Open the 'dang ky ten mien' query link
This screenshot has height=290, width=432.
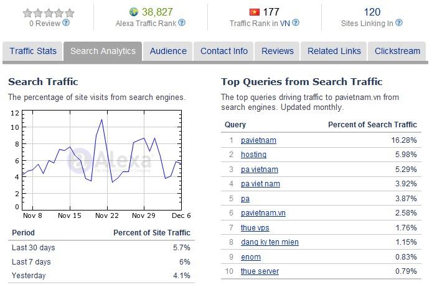[x=270, y=242]
